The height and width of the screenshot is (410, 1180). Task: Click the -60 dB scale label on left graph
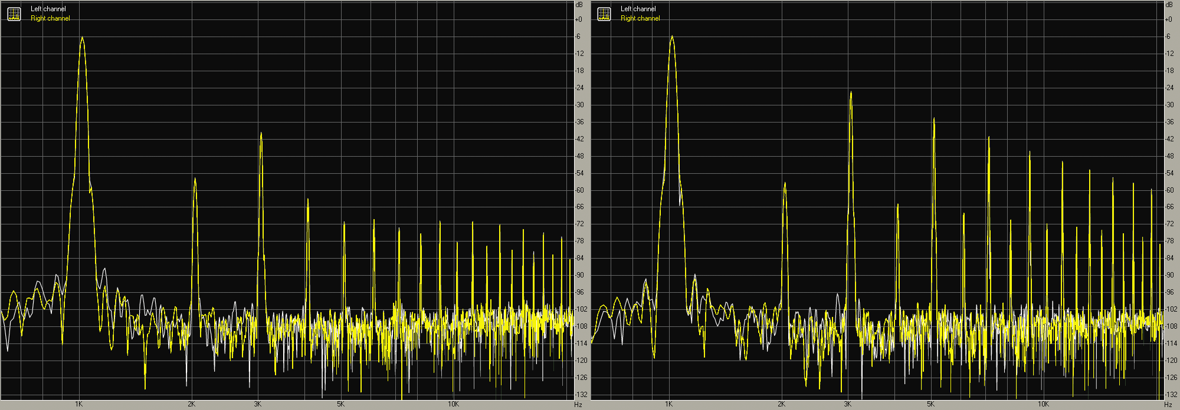[579, 190]
